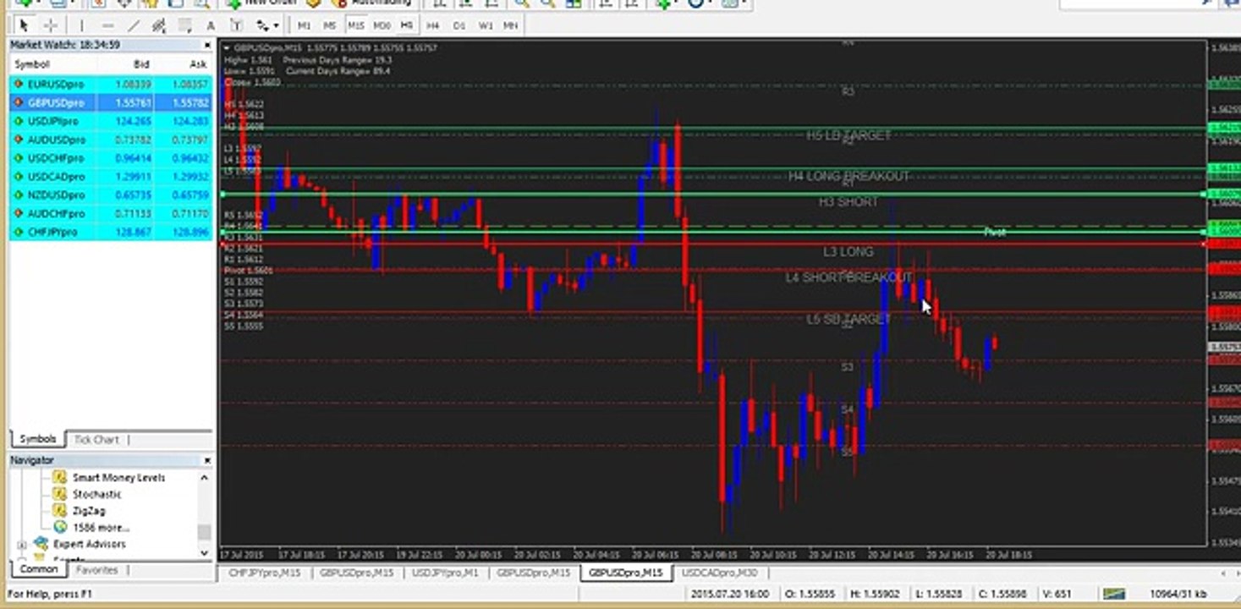Select AUDCHFpro in Market Watch
This screenshot has width=1241, height=609.
click(x=111, y=213)
